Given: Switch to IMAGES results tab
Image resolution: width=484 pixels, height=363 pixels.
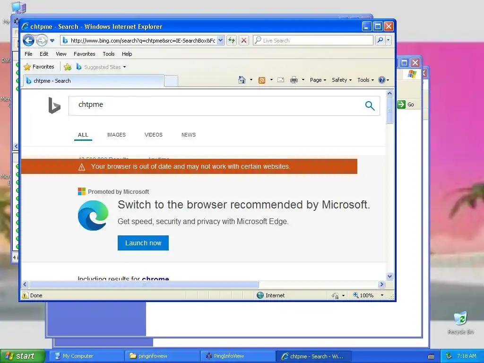Looking at the screenshot, I should [116, 135].
